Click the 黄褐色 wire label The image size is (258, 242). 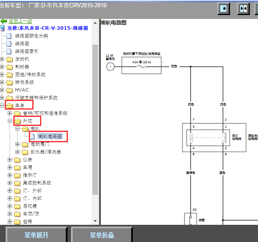click(x=190, y=173)
